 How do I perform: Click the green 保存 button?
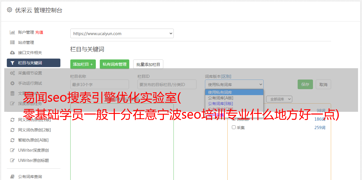pos(305,84)
